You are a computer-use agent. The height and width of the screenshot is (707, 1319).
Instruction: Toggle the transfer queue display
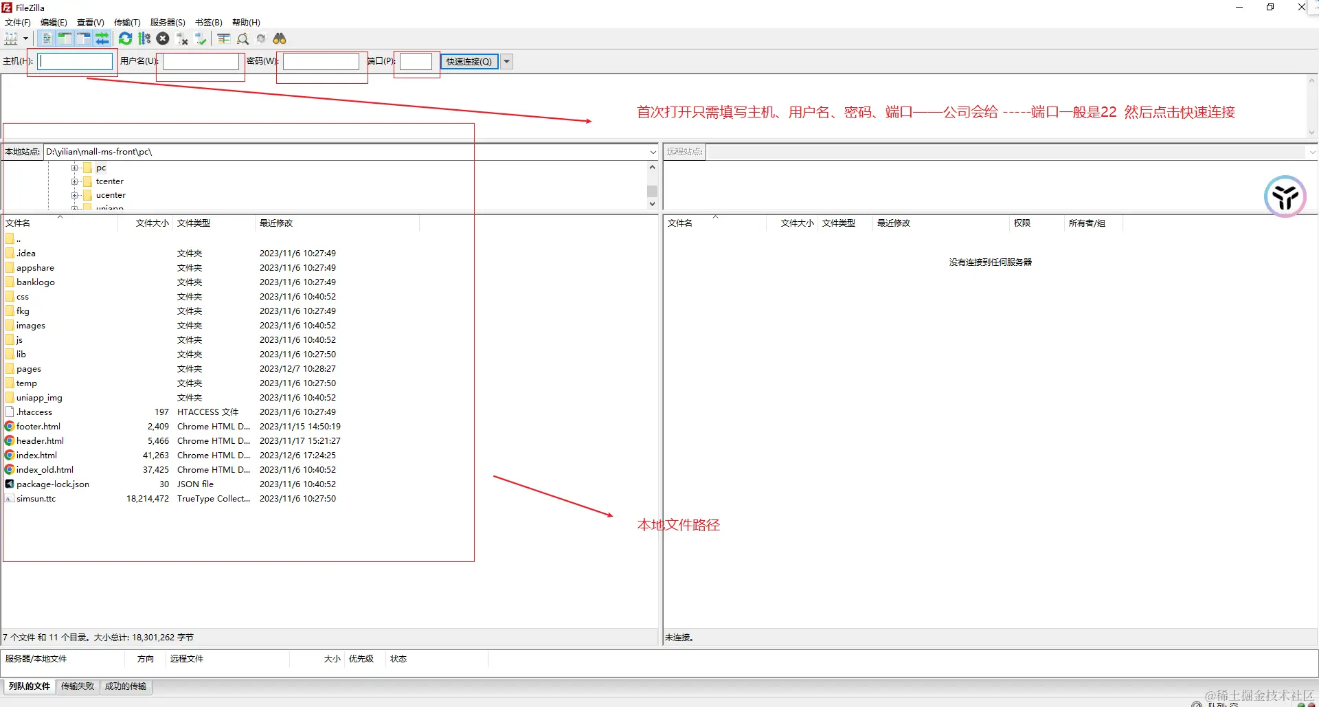click(x=102, y=38)
